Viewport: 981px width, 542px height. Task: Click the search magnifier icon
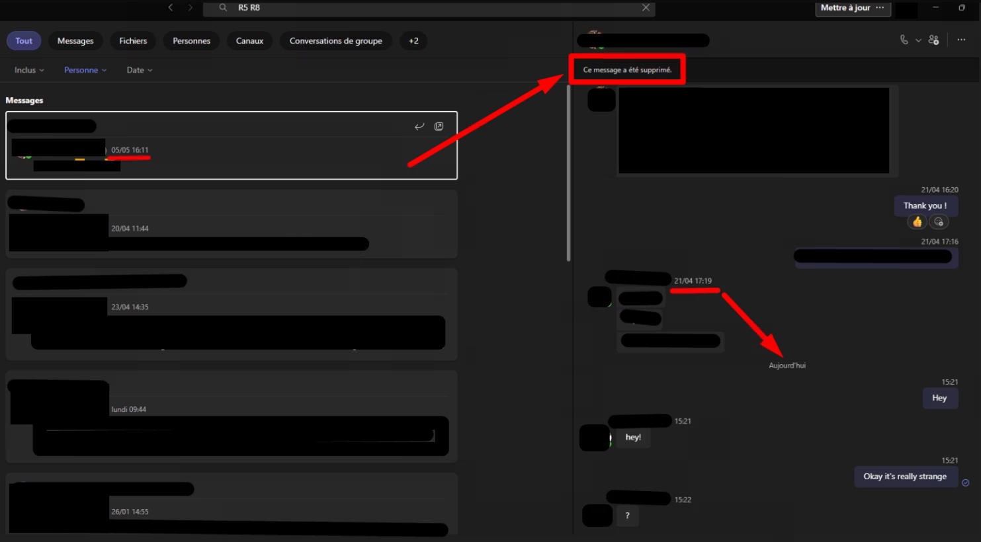coord(223,7)
